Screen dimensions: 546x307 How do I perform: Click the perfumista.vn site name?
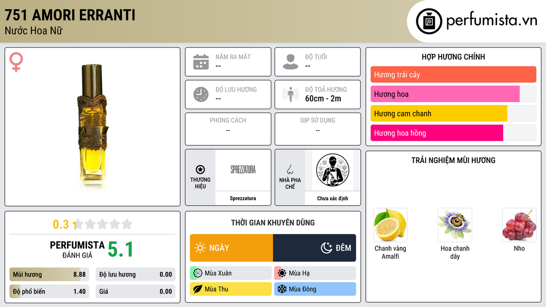click(492, 20)
